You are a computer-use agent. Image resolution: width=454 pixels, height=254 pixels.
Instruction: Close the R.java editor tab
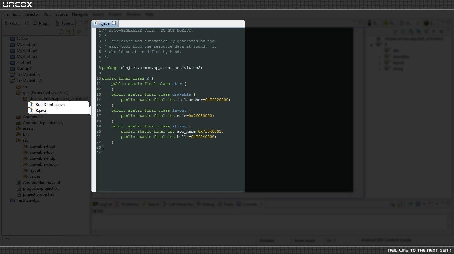coord(114,23)
